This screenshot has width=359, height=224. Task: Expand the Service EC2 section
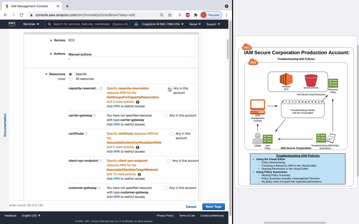pyautogui.click(x=51, y=40)
